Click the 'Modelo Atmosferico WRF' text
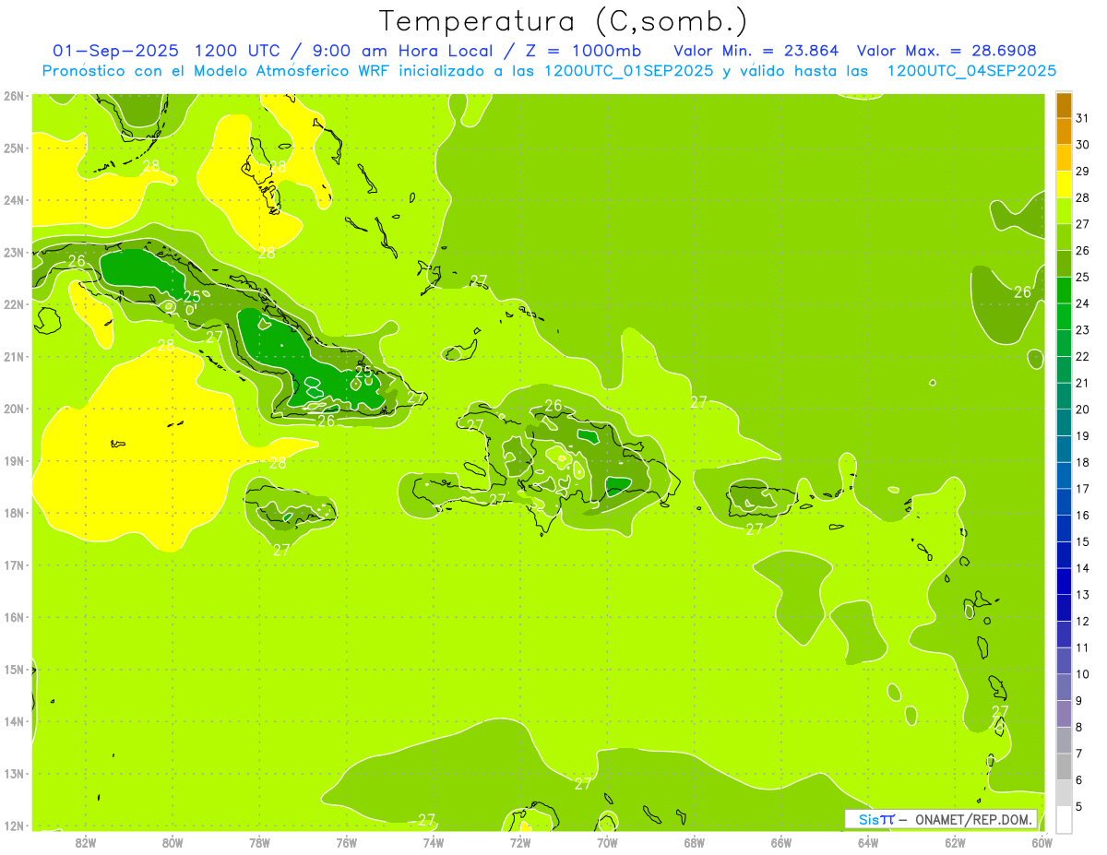The height and width of the screenshot is (855, 1107). (282, 71)
